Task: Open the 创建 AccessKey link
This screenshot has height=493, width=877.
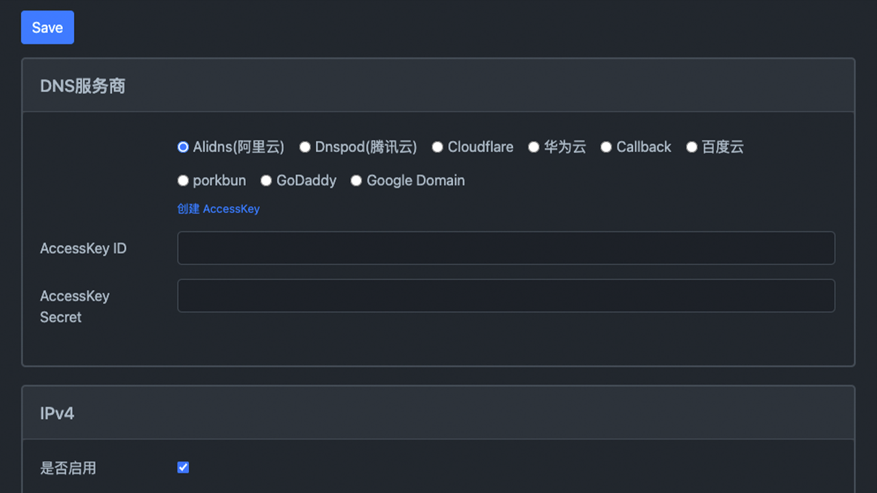Action: (218, 209)
